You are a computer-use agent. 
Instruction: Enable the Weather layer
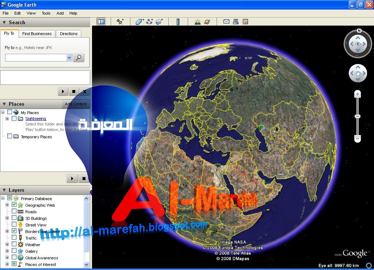tap(14, 244)
